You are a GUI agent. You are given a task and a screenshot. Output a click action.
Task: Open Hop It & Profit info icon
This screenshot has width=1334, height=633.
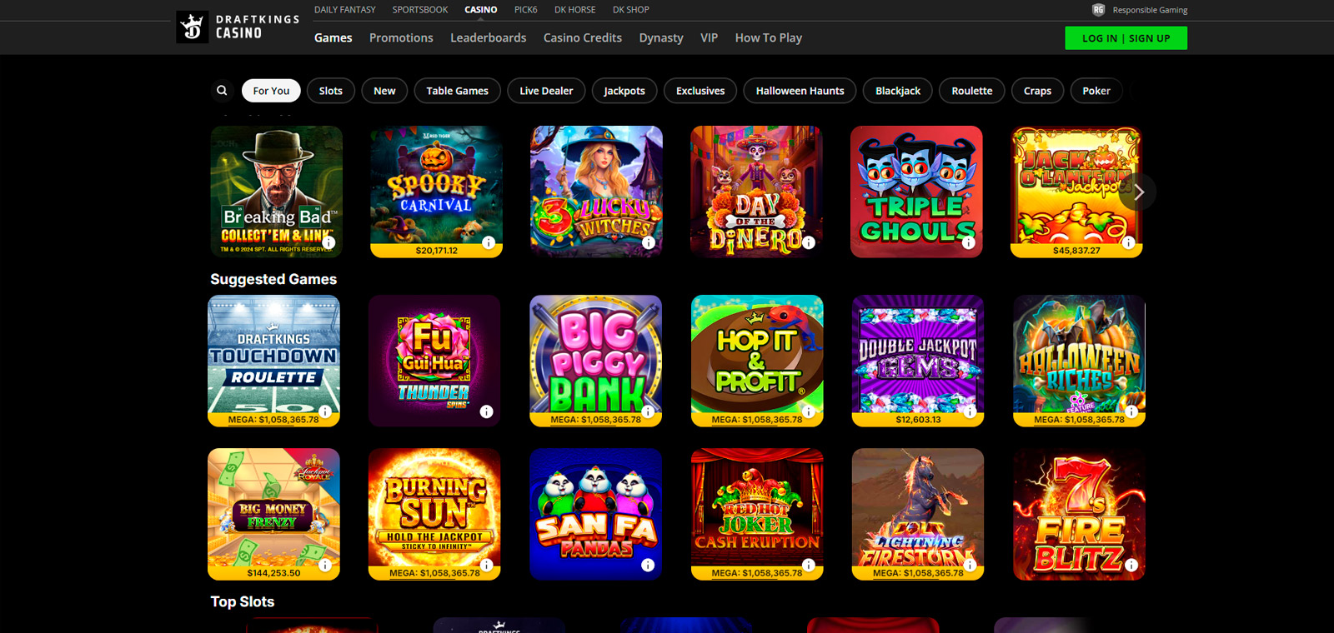(809, 411)
